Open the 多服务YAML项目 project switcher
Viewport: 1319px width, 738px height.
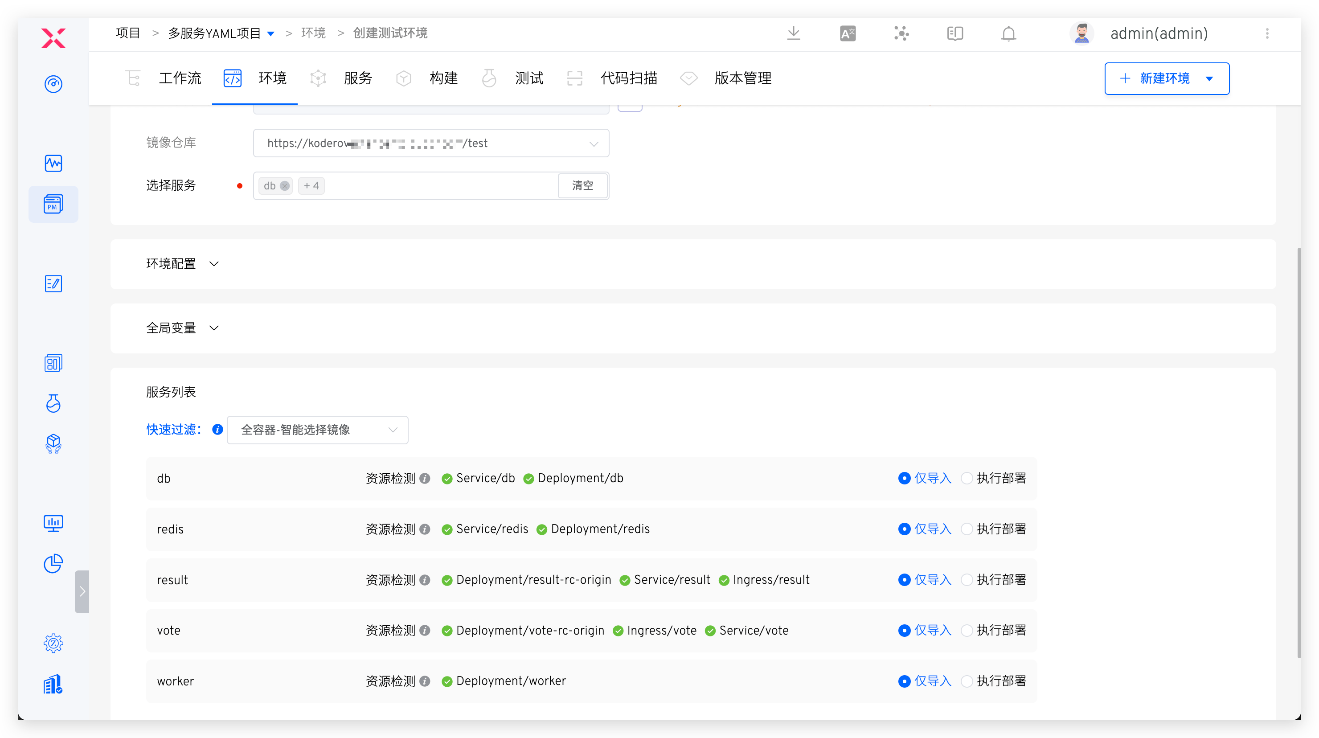[221, 33]
